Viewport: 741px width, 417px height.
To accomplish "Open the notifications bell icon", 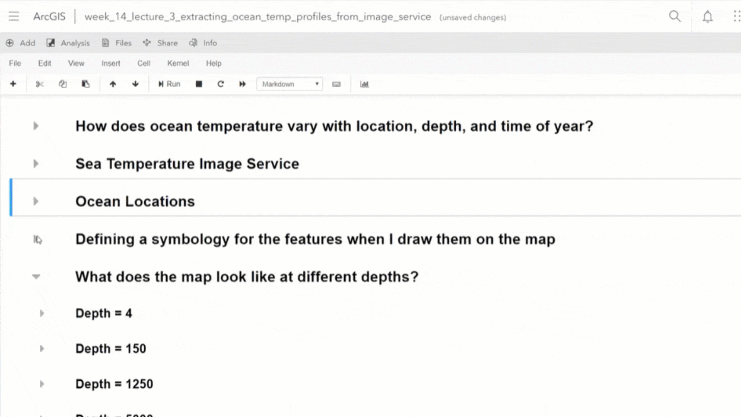I will (707, 17).
